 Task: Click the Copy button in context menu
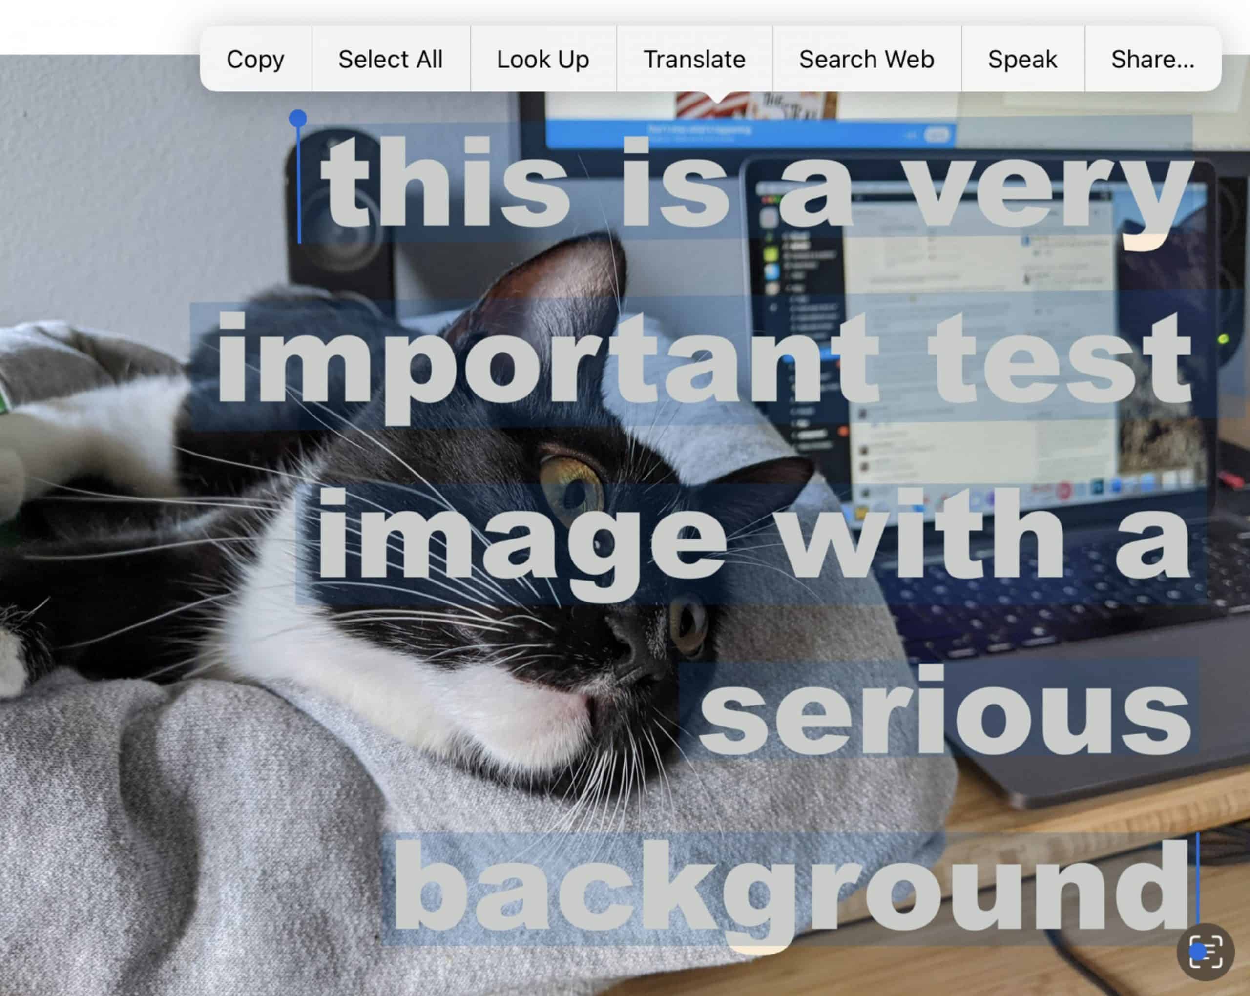click(255, 58)
